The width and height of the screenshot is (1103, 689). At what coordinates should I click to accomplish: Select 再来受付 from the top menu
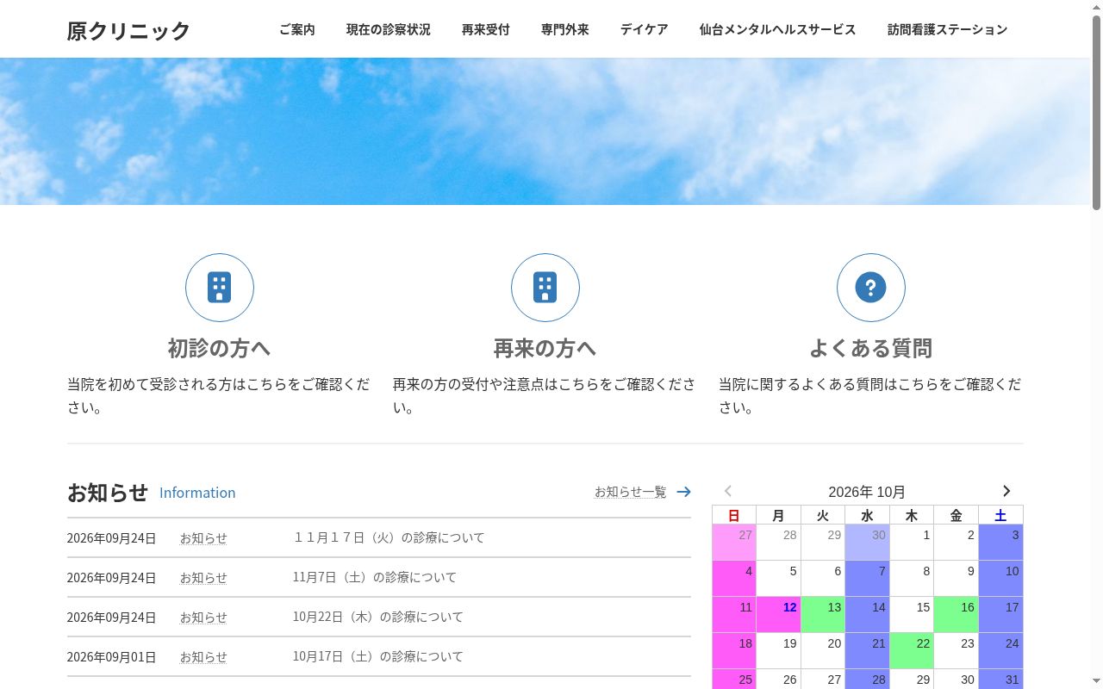click(x=486, y=29)
